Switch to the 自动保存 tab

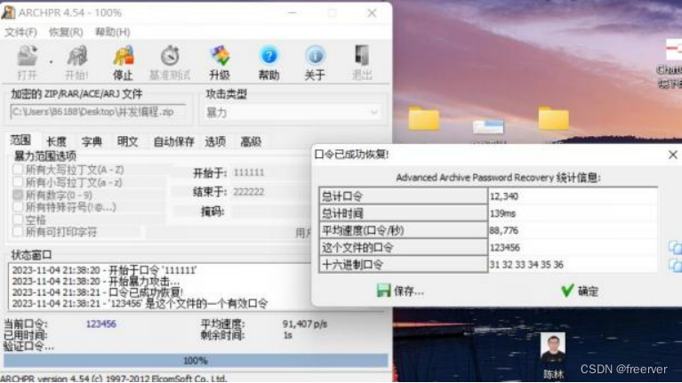[x=173, y=141]
